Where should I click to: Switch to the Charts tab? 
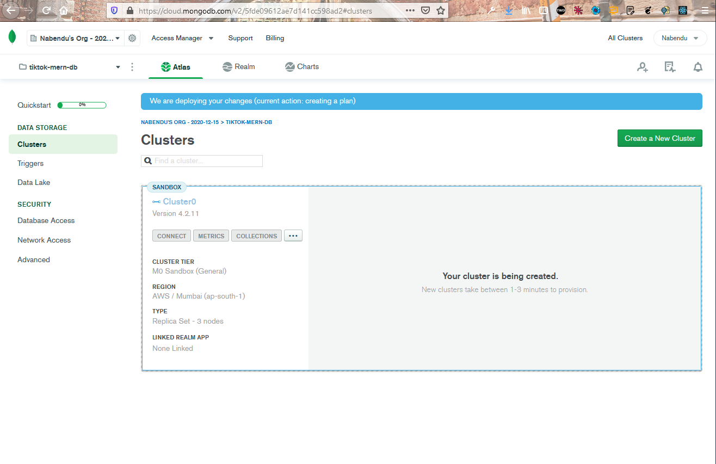pos(301,66)
